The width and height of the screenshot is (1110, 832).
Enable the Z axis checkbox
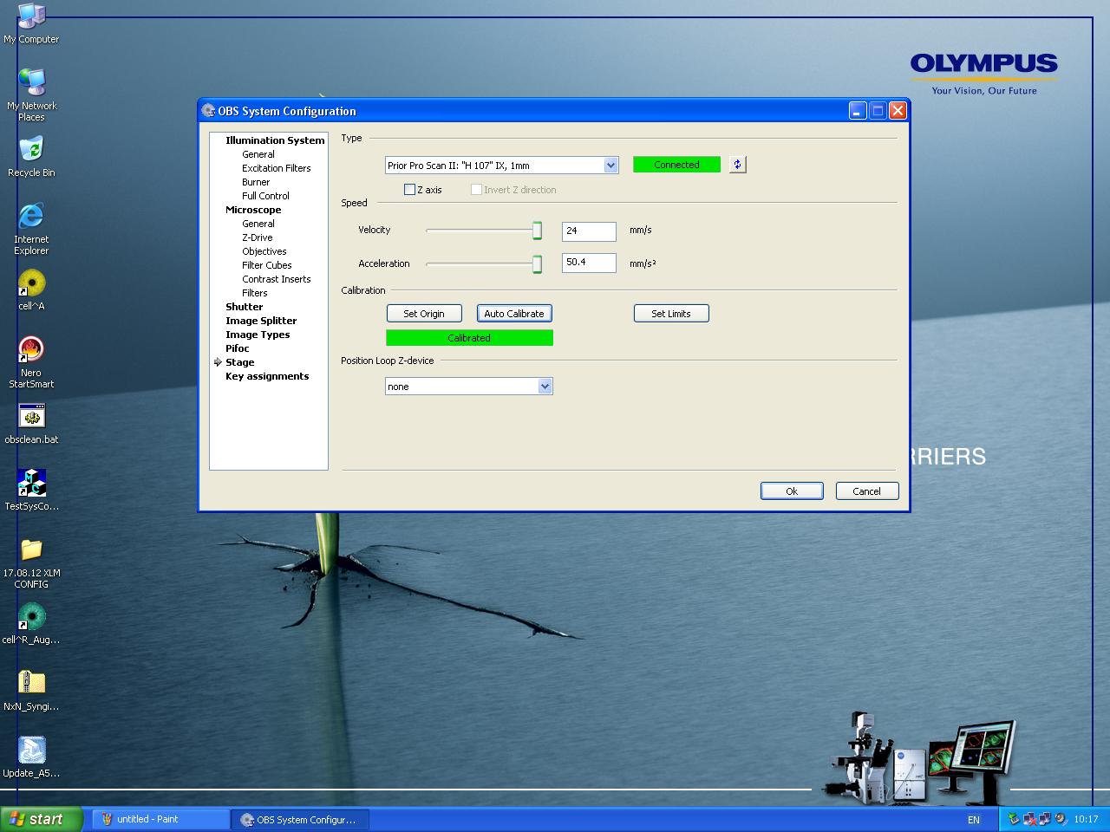pos(409,189)
